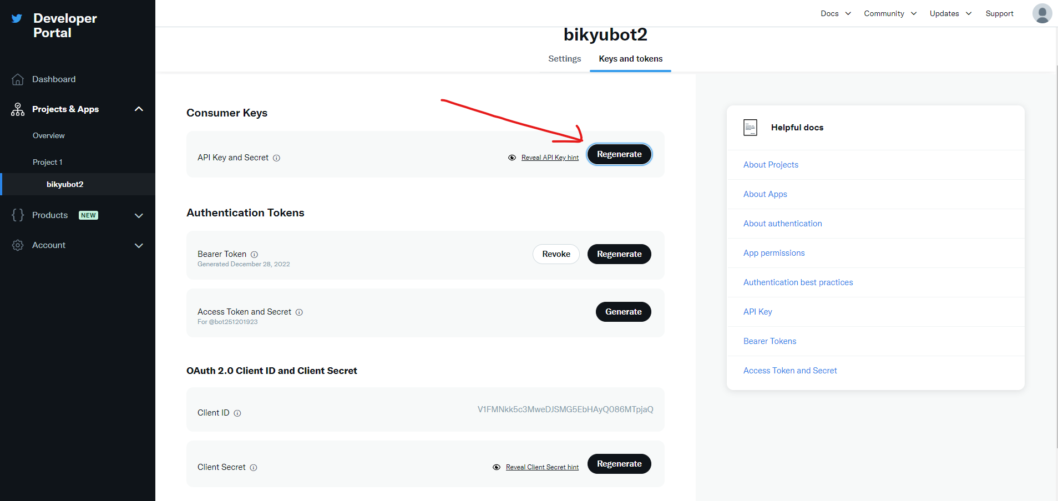Open the Authentication best practices doc link
Screen dimensions: 1058x501
[798, 282]
